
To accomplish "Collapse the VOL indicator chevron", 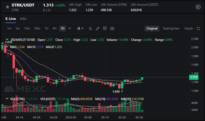I will [7, 99].
